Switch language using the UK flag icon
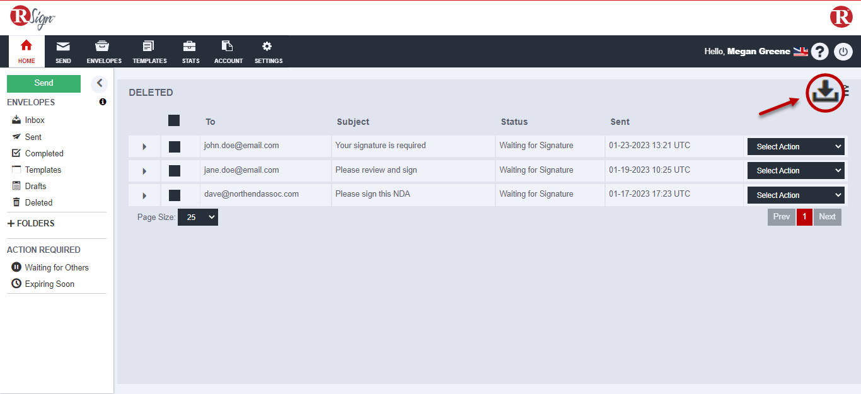Viewport: 861px width, 394px height. click(x=800, y=52)
